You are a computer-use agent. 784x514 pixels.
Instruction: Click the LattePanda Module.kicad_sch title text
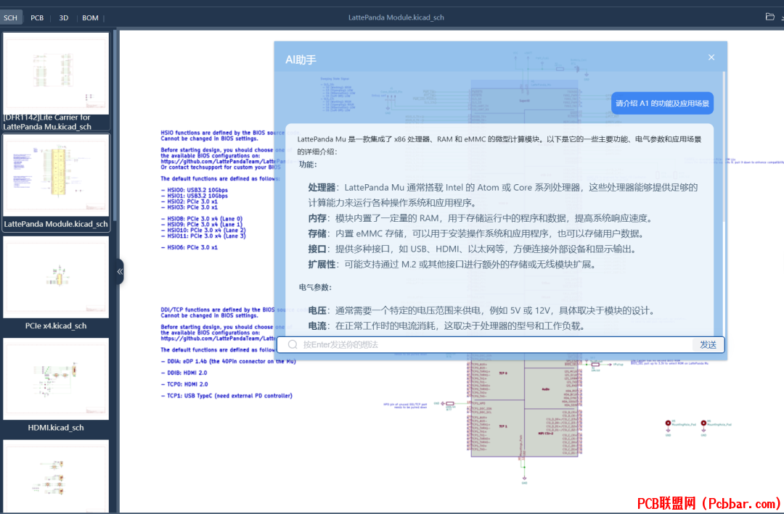tap(396, 17)
